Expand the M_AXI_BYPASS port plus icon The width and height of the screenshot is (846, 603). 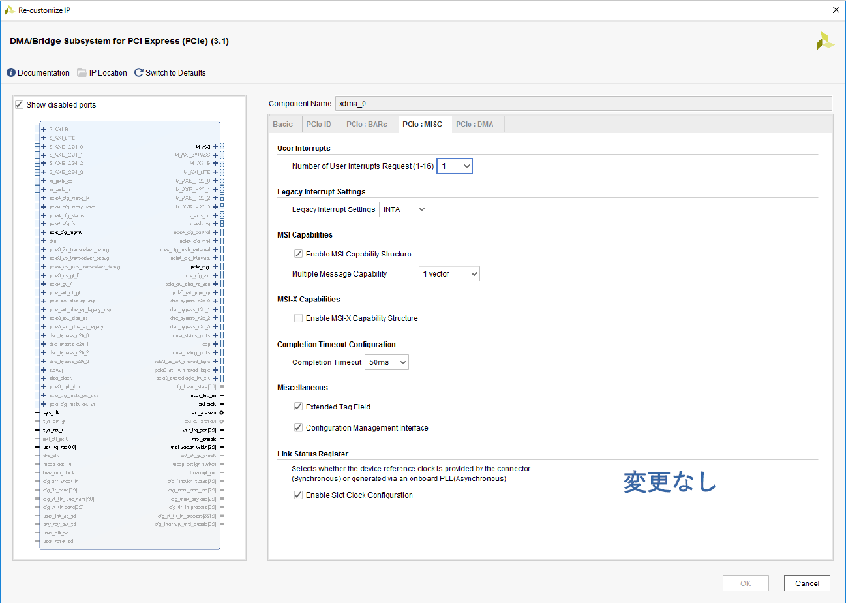coord(215,155)
